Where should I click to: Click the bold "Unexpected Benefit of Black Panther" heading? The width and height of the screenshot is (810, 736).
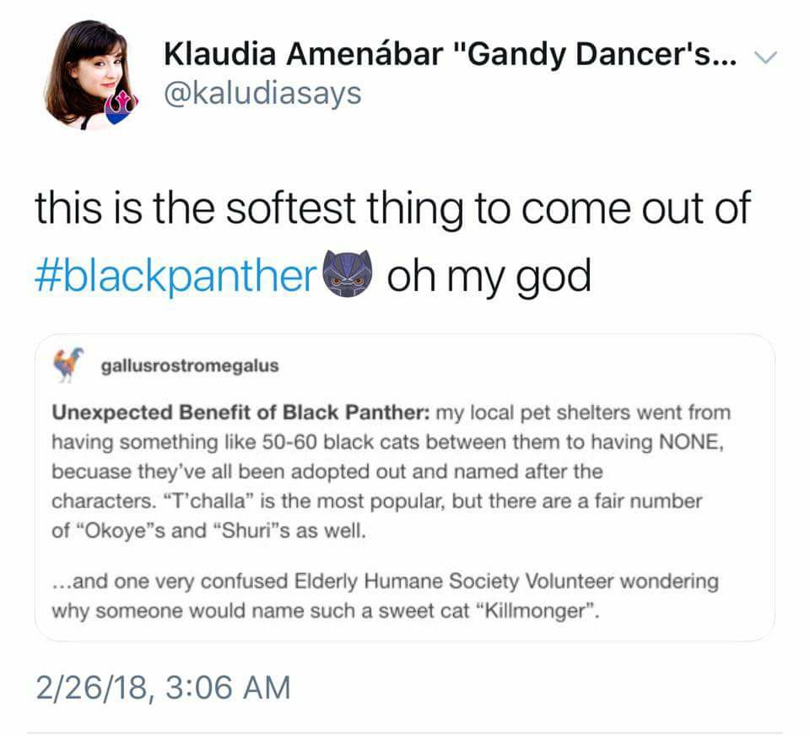[x=241, y=414]
